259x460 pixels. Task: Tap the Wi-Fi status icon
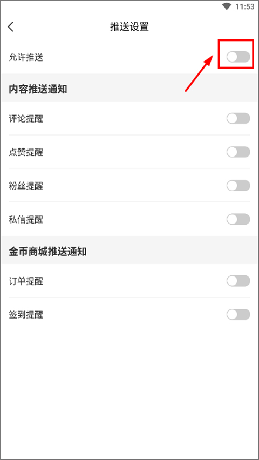click(227, 6)
